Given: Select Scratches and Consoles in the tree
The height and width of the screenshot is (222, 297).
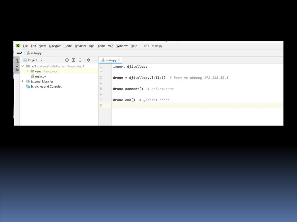Looking at the screenshot, I should 46,87.
